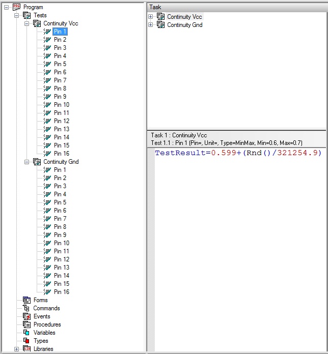Open the Variables node label
Viewport: 328px width, 354px height.
click(x=44, y=333)
